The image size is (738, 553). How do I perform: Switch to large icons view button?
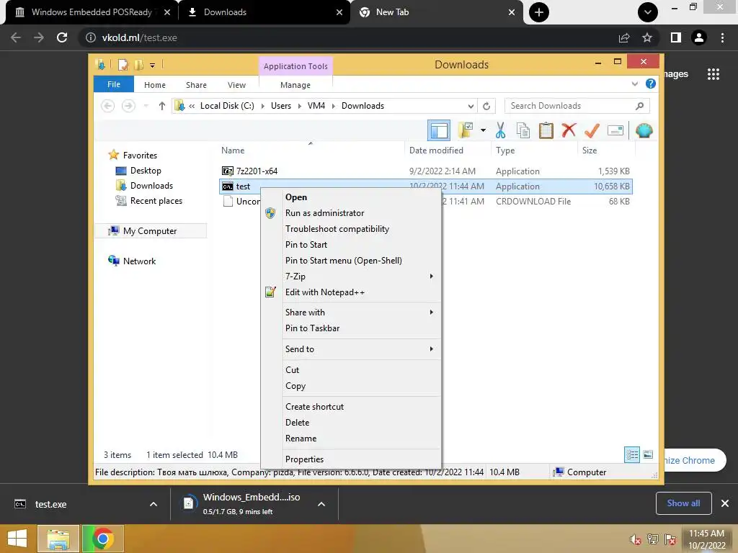pos(648,455)
